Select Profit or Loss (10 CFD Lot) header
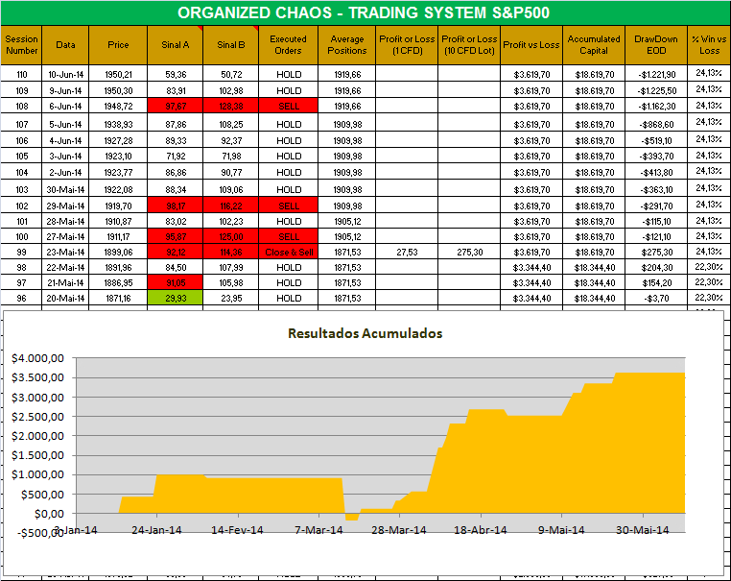 click(x=469, y=45)
